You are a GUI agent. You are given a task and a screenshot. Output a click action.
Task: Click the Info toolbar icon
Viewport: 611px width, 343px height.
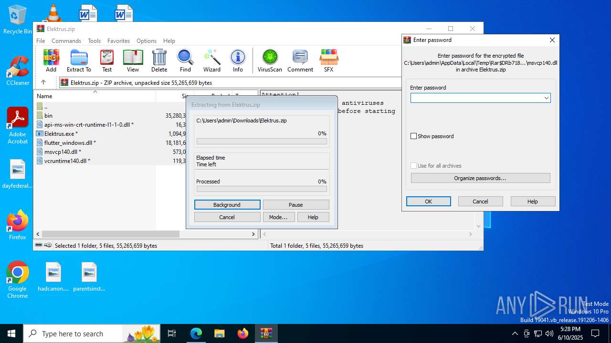pyautogui.click(x=238, y=61)
